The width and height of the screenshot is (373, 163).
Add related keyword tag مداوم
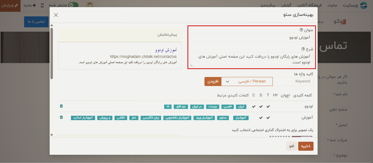[223, 118]
